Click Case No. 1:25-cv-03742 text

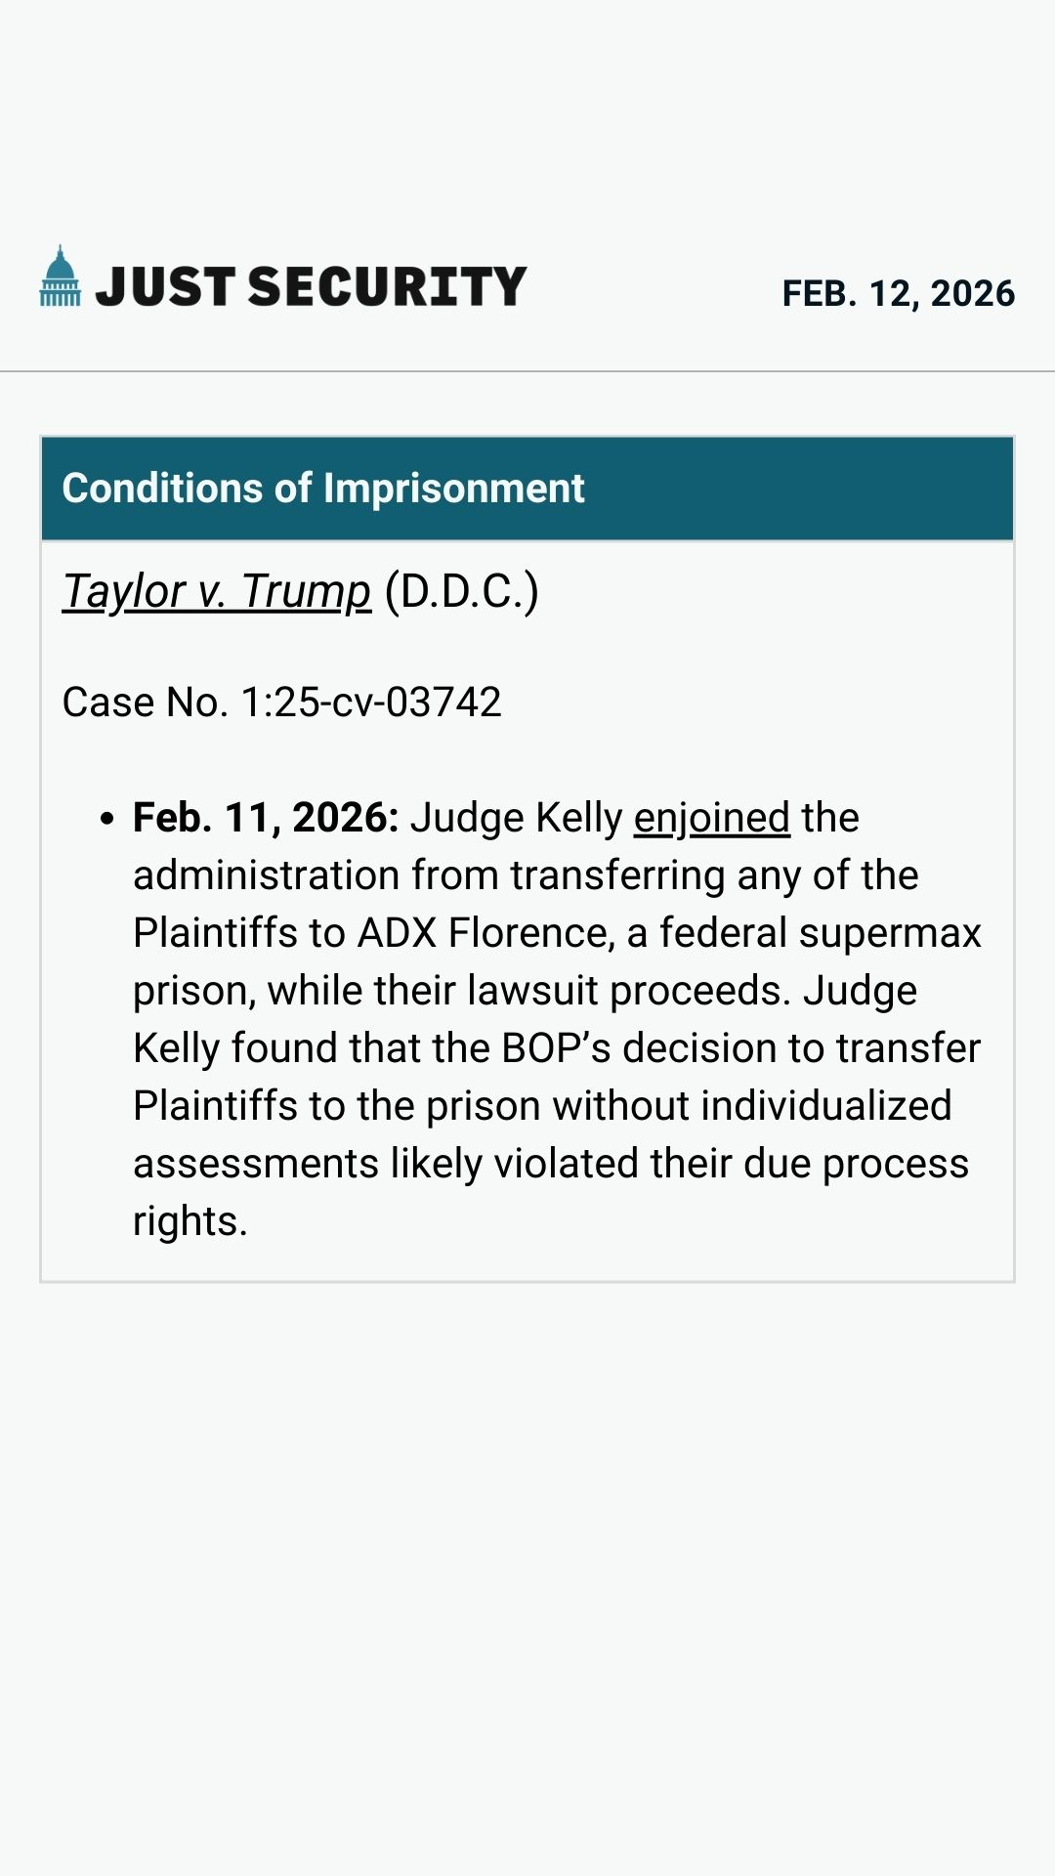(x=281, y=702)
